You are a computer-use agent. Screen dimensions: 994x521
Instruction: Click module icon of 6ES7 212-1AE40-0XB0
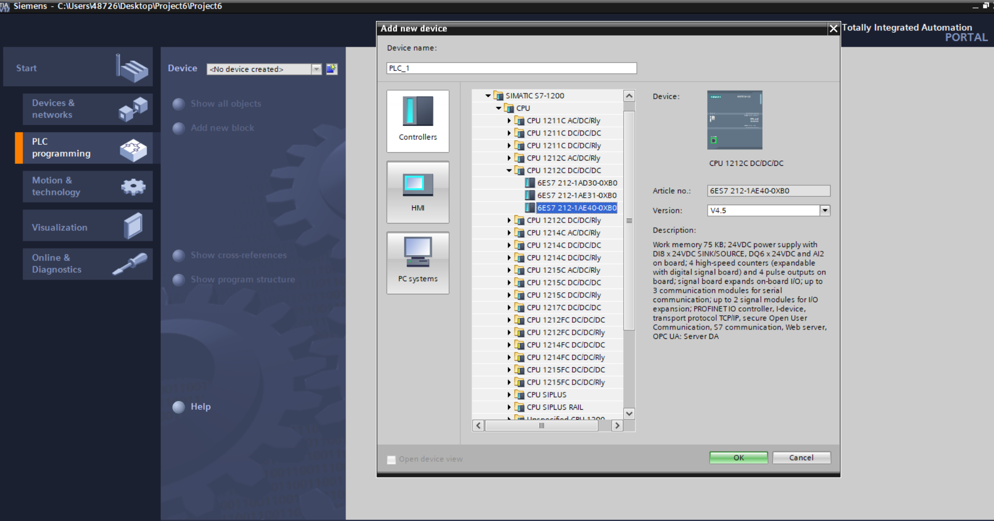[530, 208]
